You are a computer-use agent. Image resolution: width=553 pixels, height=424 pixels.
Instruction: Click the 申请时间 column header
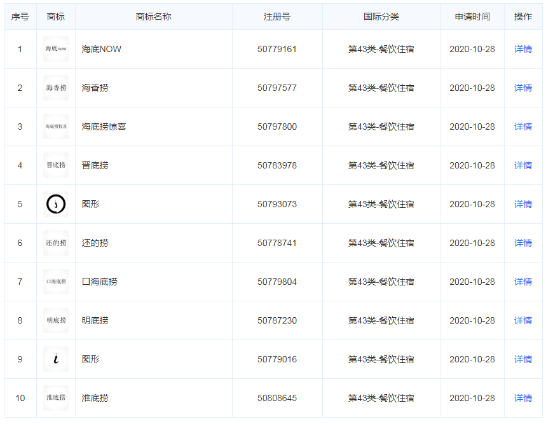472,17
